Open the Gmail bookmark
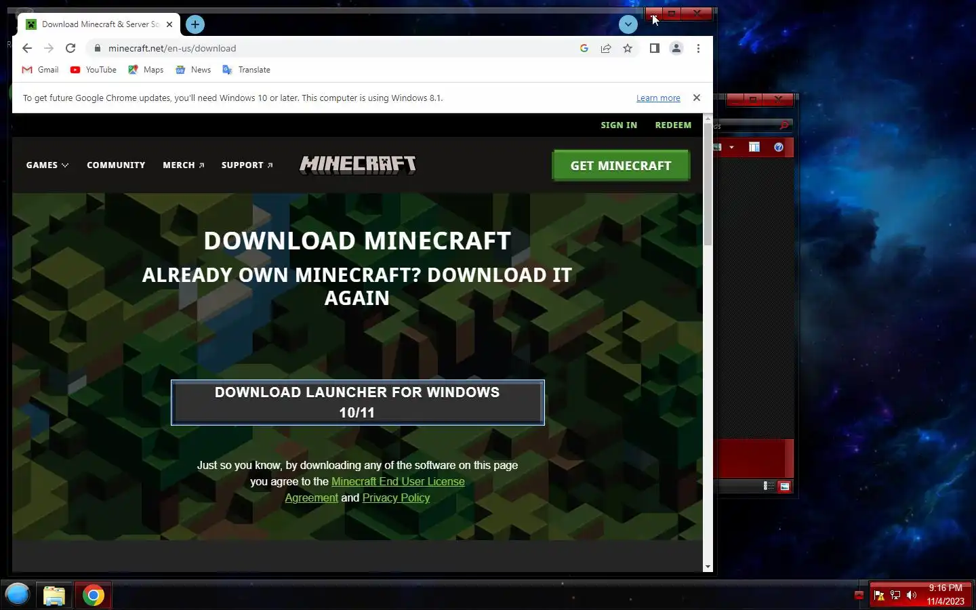This screenshot has height=610, width=976. click(x=41, y=70)
